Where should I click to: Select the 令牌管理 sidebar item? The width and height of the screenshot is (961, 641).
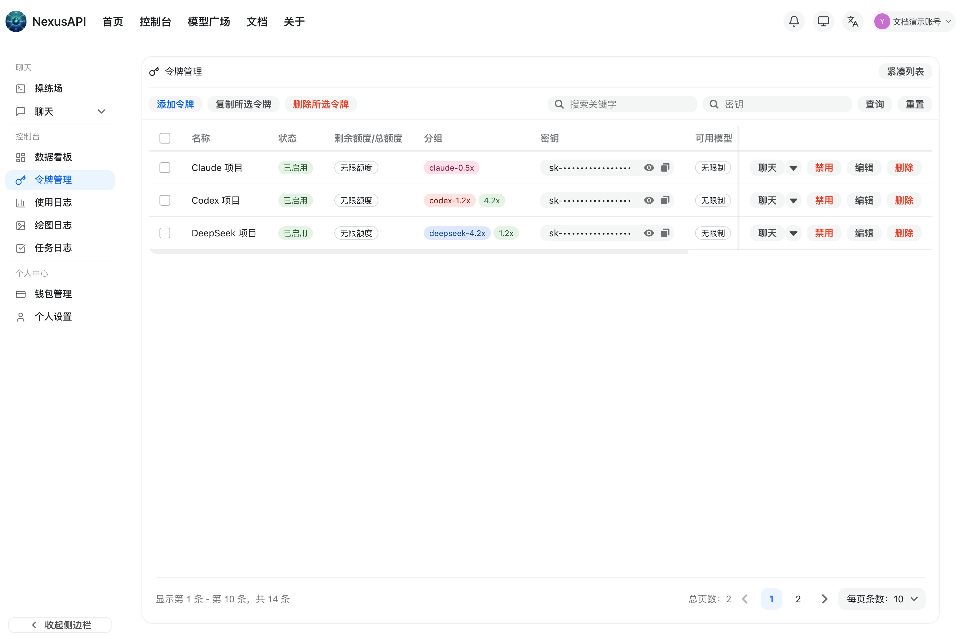tap(60, 180)
